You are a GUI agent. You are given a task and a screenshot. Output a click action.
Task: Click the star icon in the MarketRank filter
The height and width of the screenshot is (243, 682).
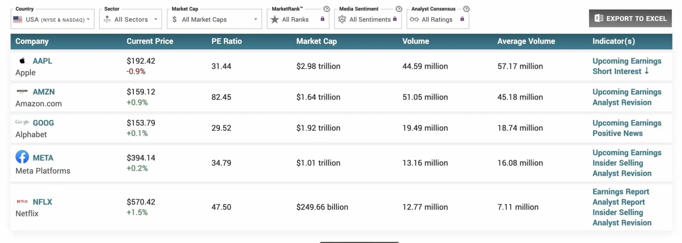tap(275, 20)
